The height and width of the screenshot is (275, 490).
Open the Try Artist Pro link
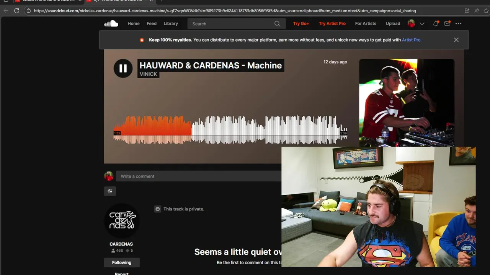(332, 24)
